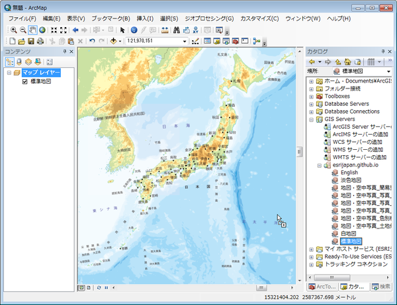Toggle List By Drawing Order button
Screen dimensions: 397x305
[10, 62]
